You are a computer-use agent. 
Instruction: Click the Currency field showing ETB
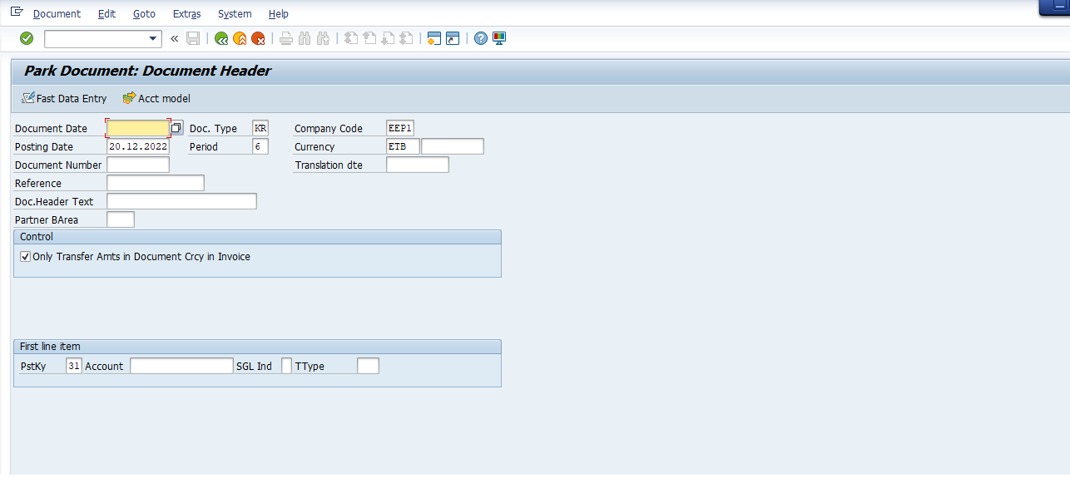pos(403,146)
